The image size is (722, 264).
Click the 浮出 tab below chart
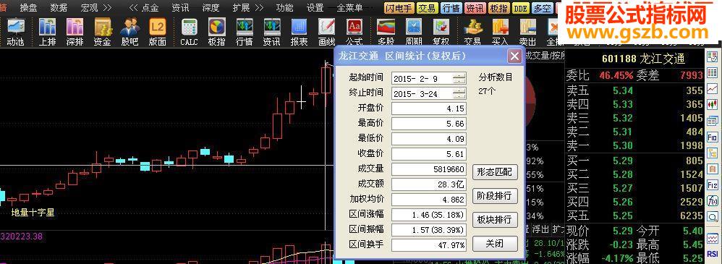coord(540,229)
